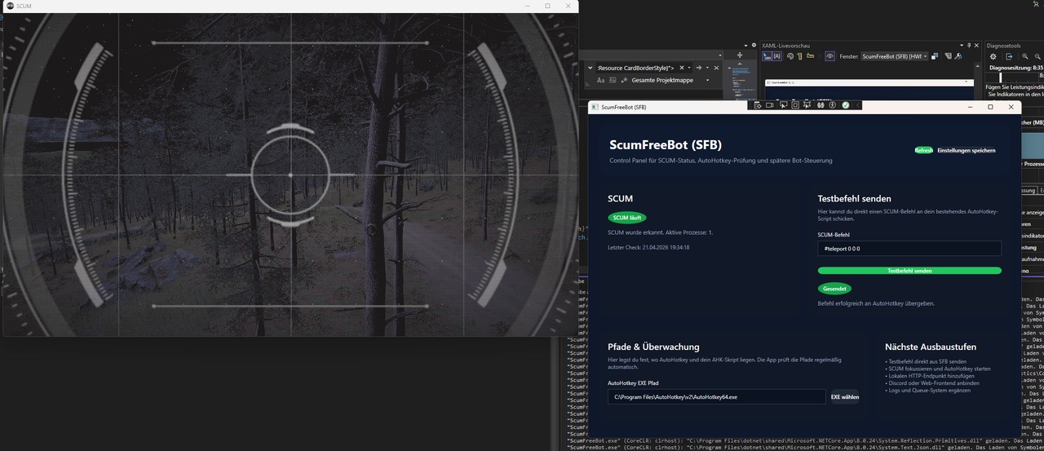The width and height of the screenshot is (1044, 451).
Task: Open Diagnosetools settings gear
Action: [993, 56]
